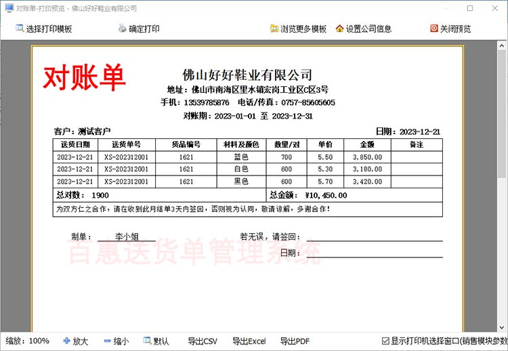The width and height of the screenshot is (508, 351).
Task: Click fax number 0757-85605605
Action: click(x=308, y=102)
